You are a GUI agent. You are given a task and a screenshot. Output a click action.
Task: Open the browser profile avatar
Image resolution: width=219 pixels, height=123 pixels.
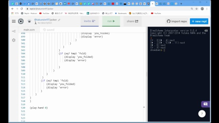(x=202, y=9)
